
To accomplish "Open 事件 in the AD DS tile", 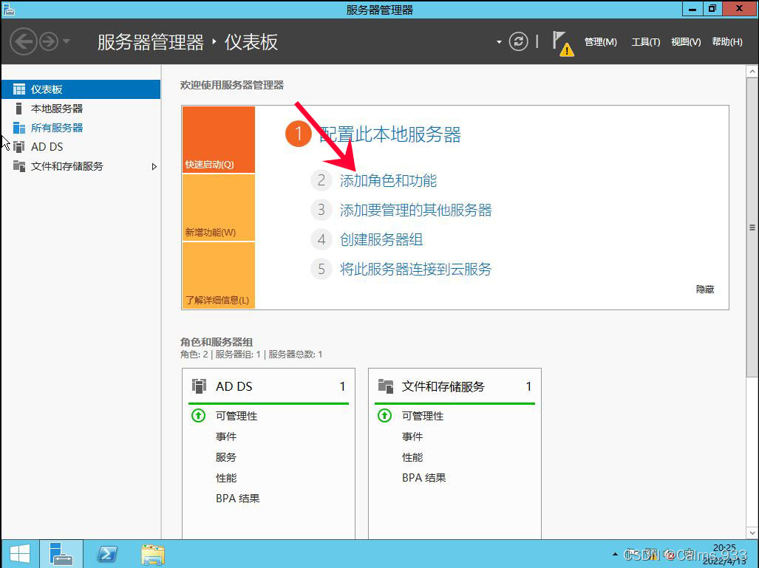I will coord(226,437).
